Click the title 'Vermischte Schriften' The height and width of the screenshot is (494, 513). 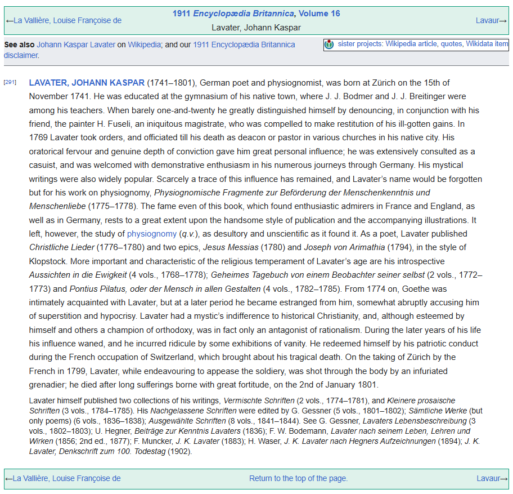pos(259,400)
